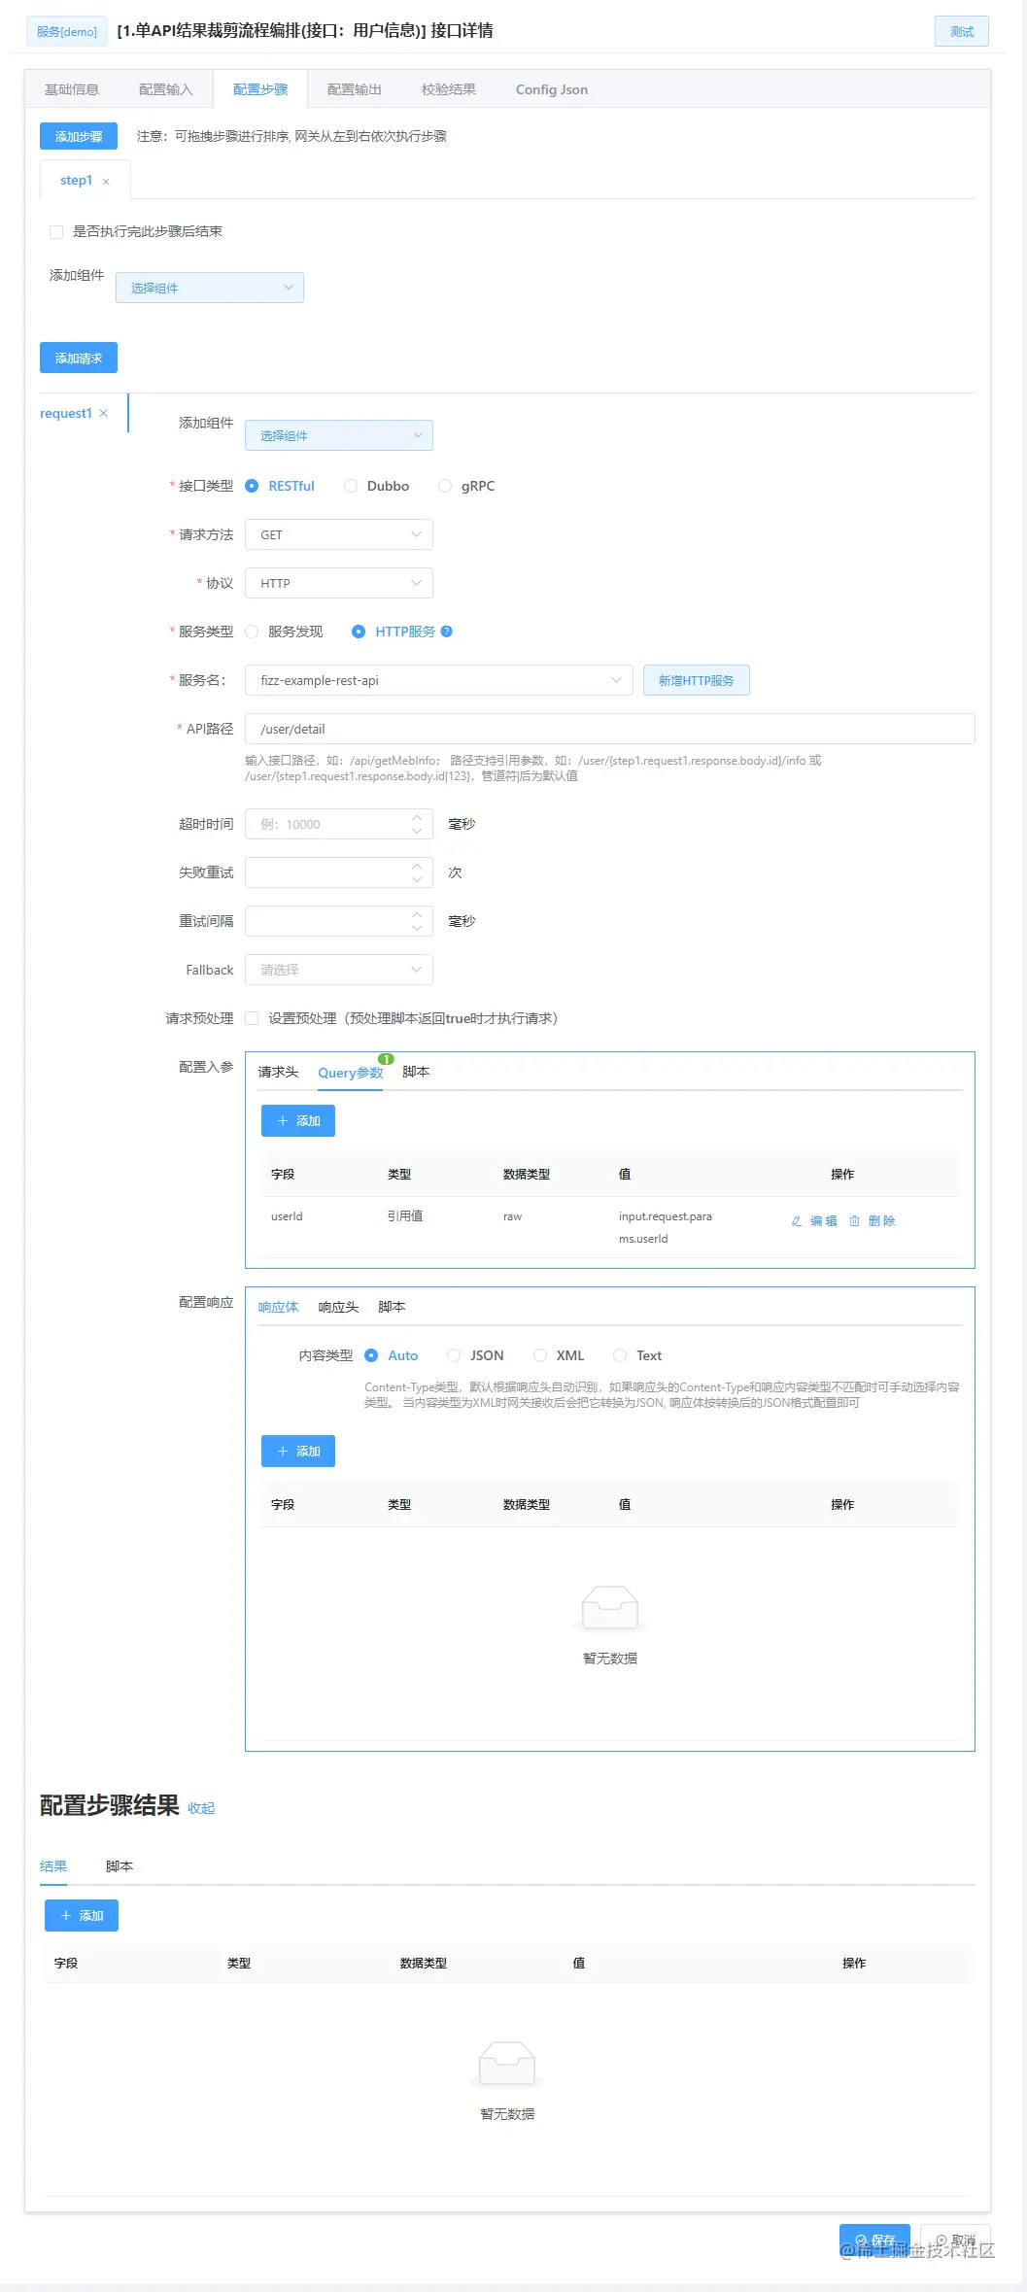Switch to 基础信息 tab
The width and height of the screenshot is (1027, 2292).
(72, 89)
